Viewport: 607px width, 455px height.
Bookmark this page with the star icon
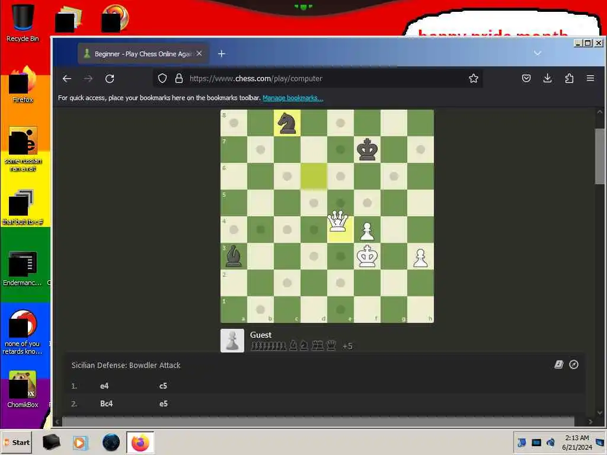point(474,79)
